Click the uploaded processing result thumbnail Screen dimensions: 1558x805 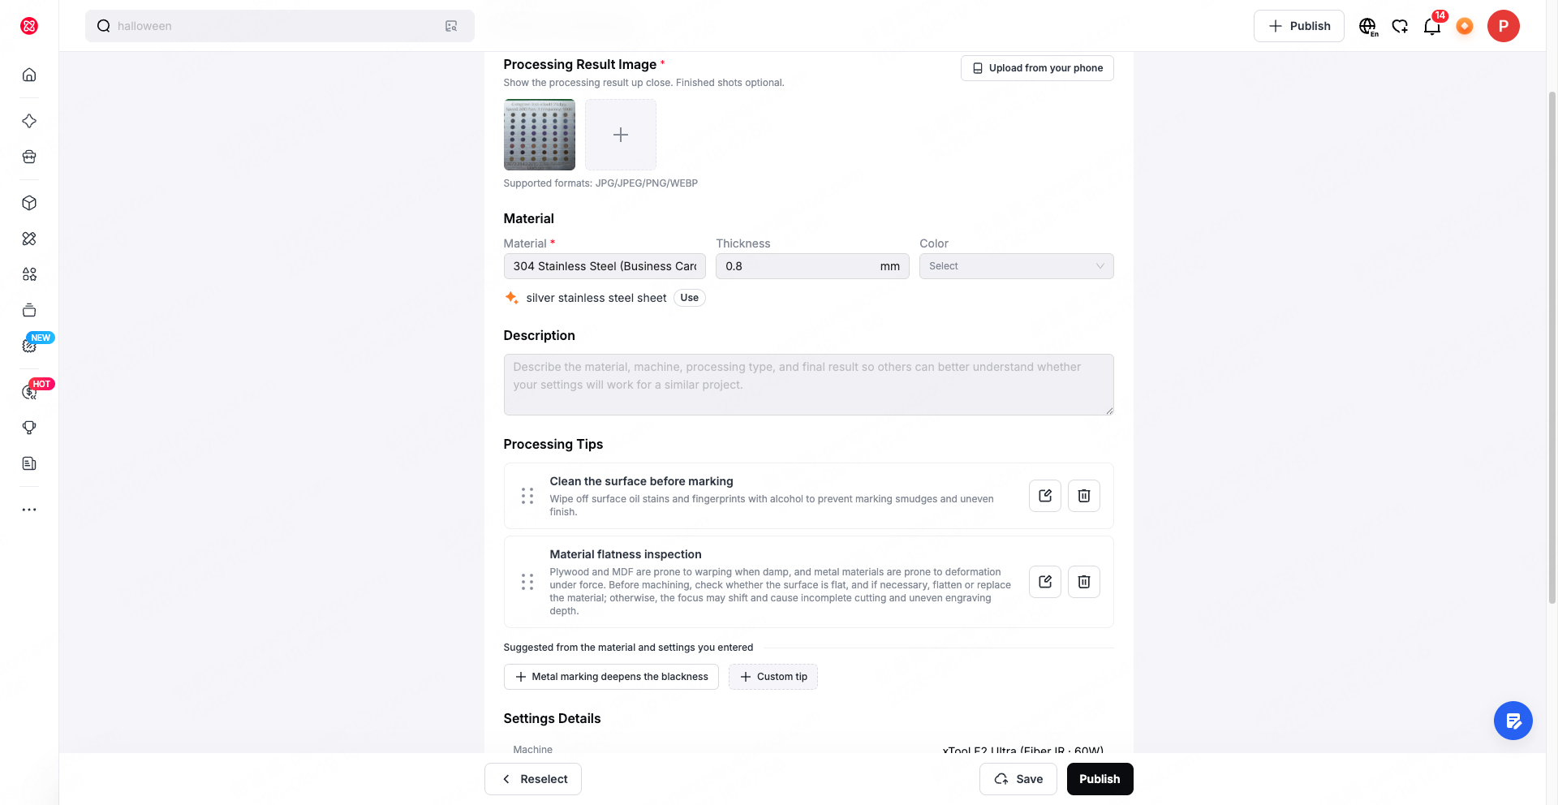[x=540, y=135]
